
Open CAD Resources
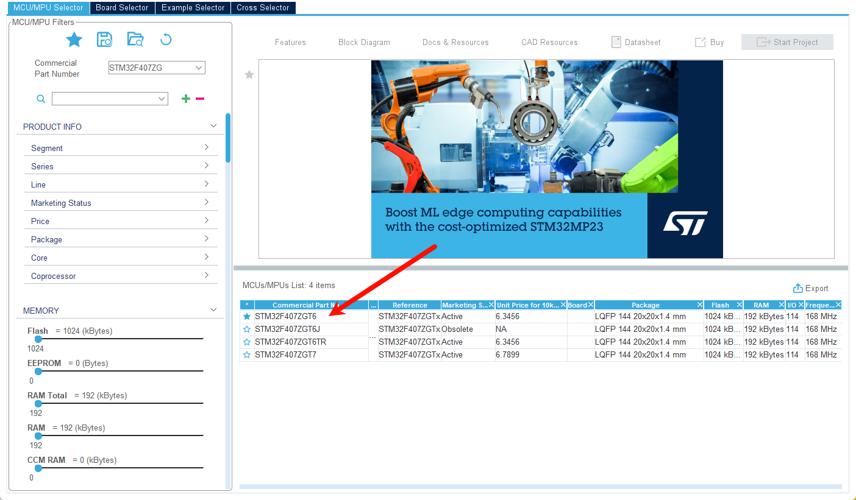click(549, 42)
